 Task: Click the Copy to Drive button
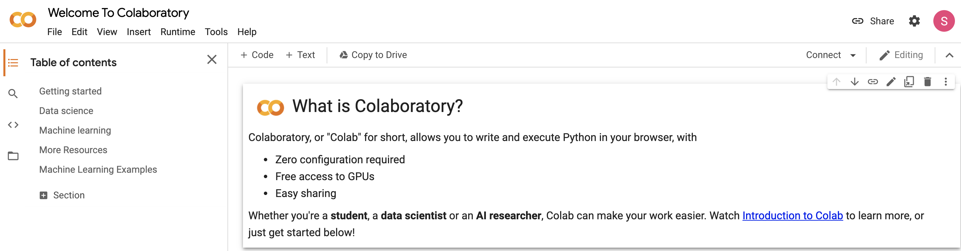point(373,55)
